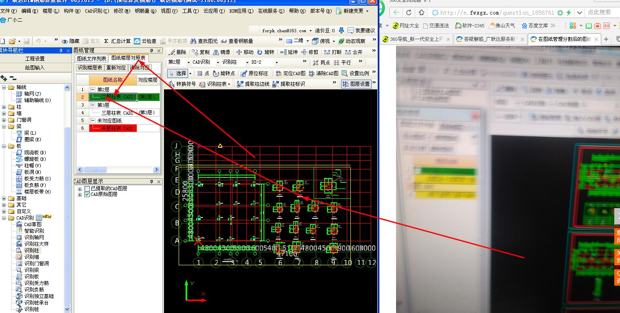Select the 修剪 trim tool
The height and width of the screenshot is (313, 620).
[x=310, y=52]
